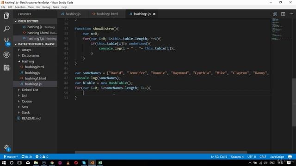This screenshot has height=166, width=296.
Task: Click the code minimap at the editor's right
Action: click(281, 29)
